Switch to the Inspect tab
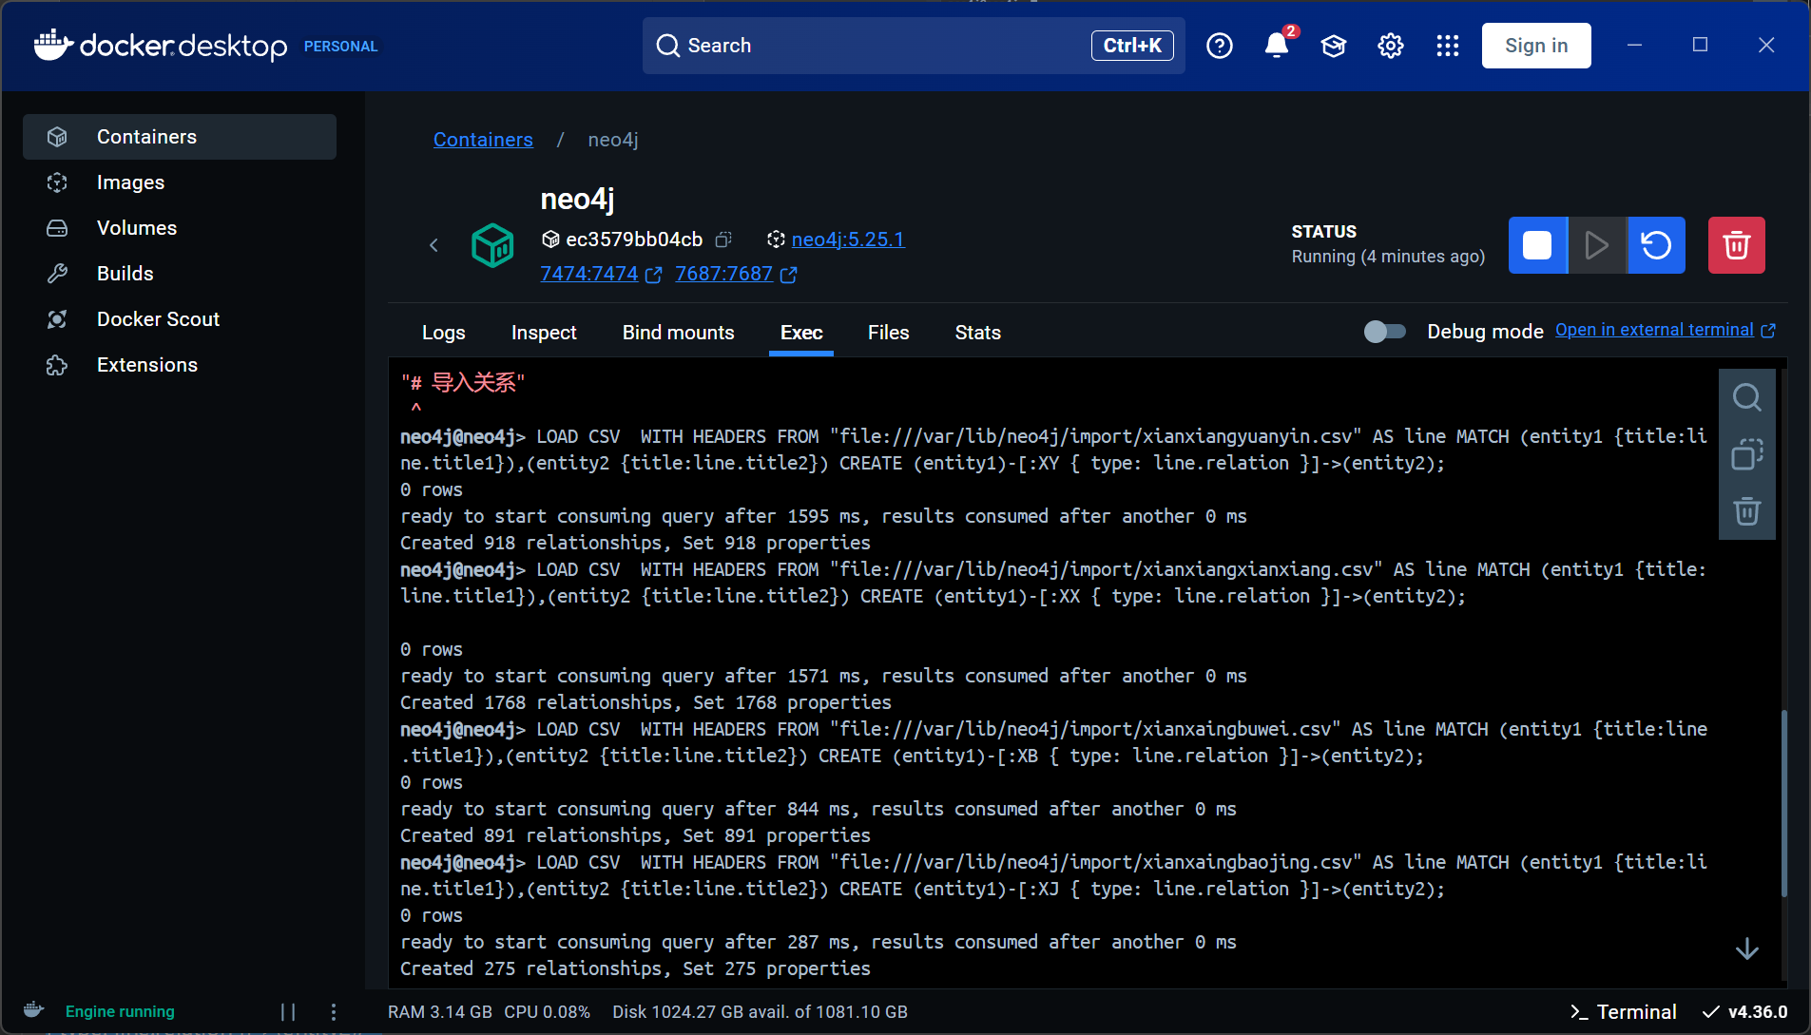Viewport: 1811px width, 1035px height. 544,333
